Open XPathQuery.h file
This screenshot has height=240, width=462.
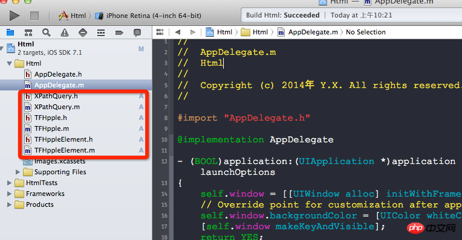coord(51,96)
